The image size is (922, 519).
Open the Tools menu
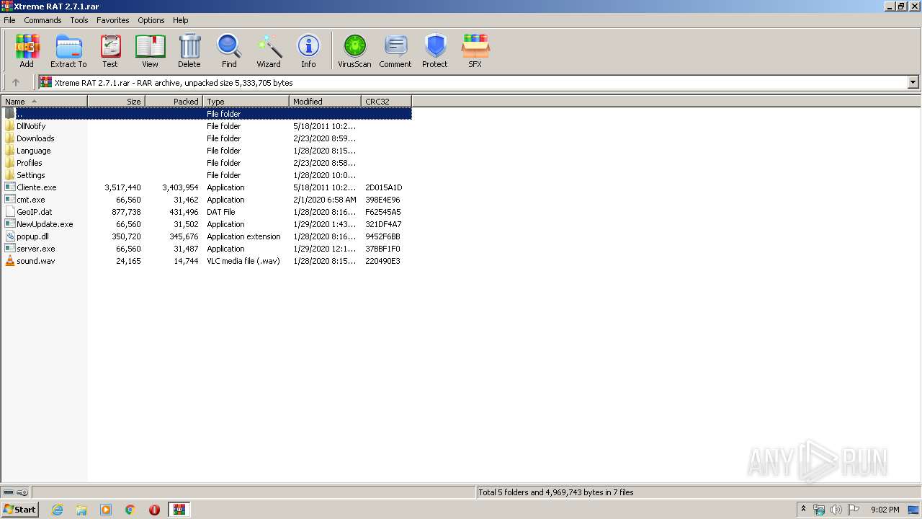click(79, 20)
